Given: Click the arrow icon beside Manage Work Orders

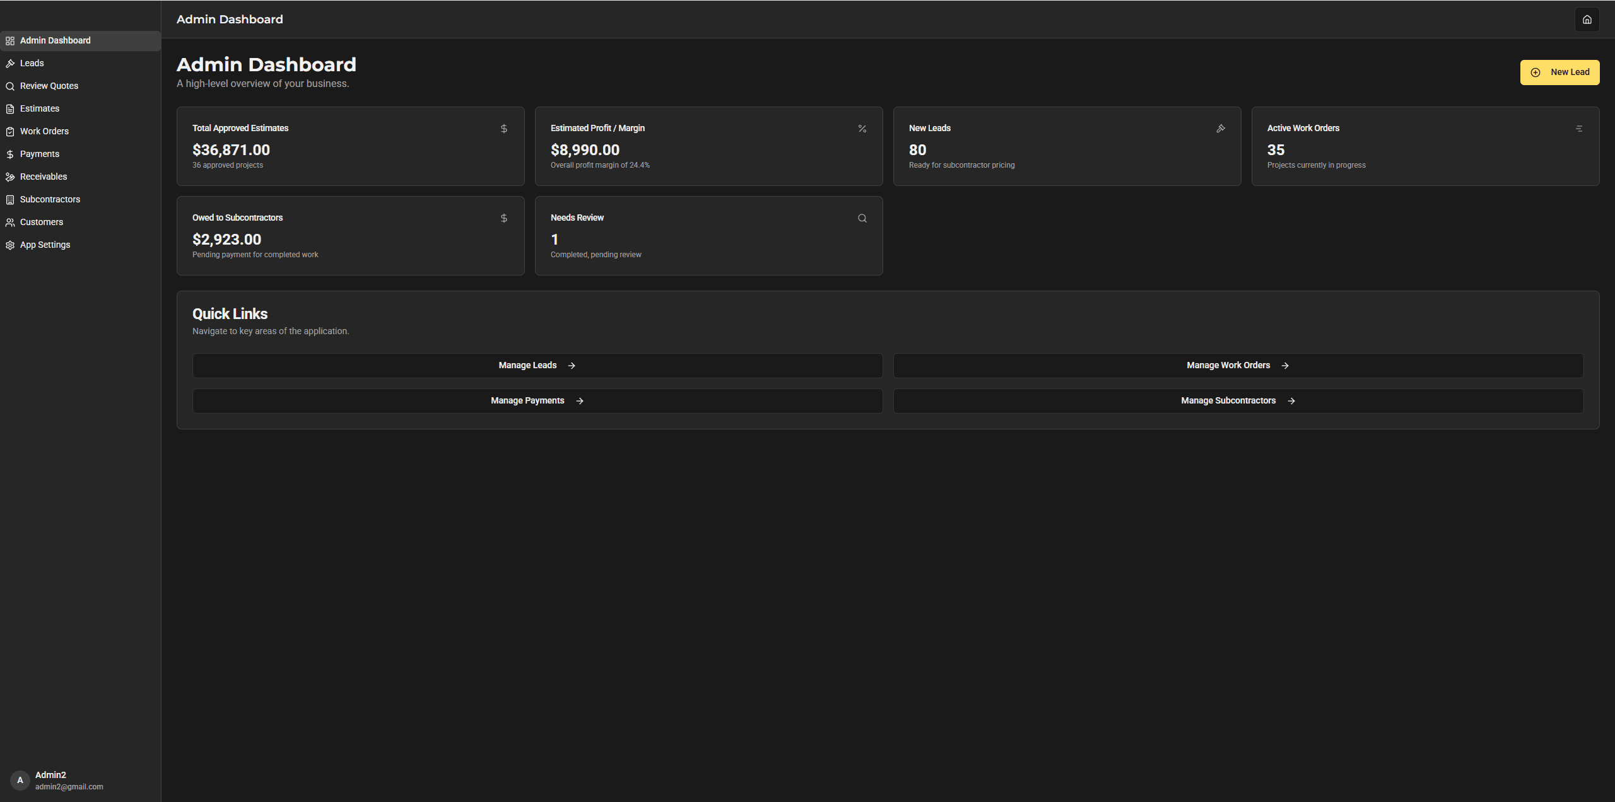Looking at the screenshot, I should coord(1285,366).
